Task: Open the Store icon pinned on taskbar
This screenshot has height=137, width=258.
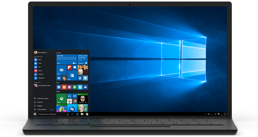Action: click(x=87, y=114)
